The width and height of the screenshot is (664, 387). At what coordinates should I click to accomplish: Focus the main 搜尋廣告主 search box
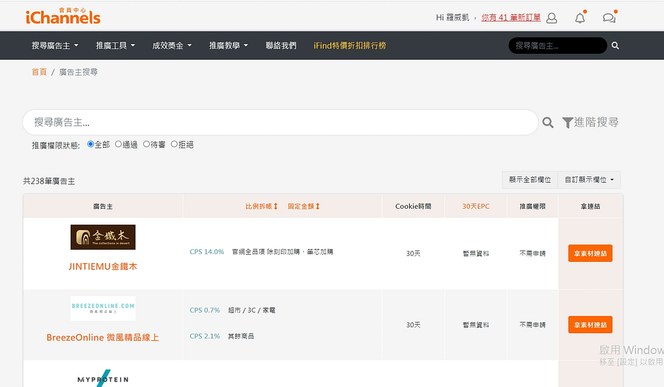click(280, 123)
